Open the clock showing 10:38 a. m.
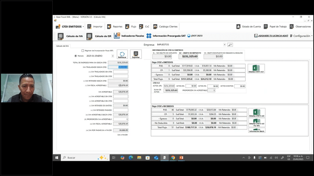 point(298,158)
